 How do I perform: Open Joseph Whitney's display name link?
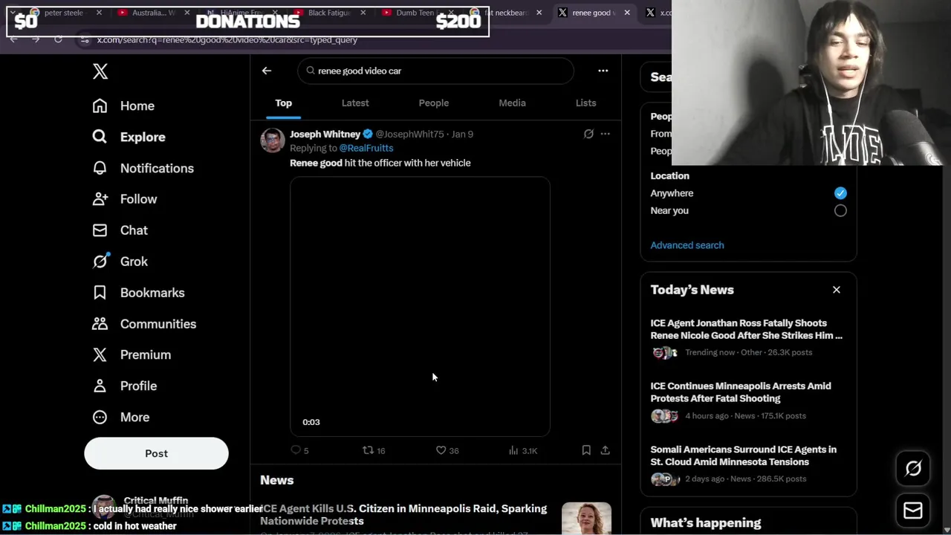click(x=325, y=134)
